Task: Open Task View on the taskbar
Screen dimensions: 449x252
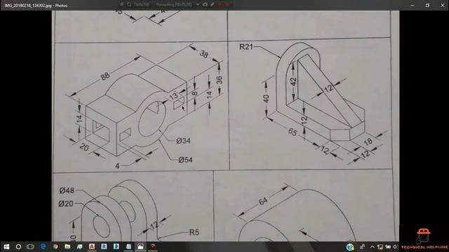Action: [x=30, y=246]
